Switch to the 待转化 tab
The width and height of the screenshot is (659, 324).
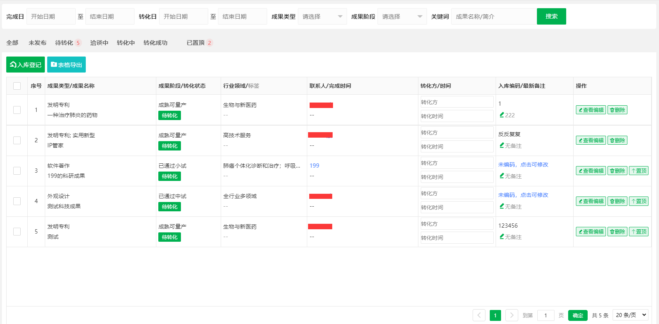point(64,43)
